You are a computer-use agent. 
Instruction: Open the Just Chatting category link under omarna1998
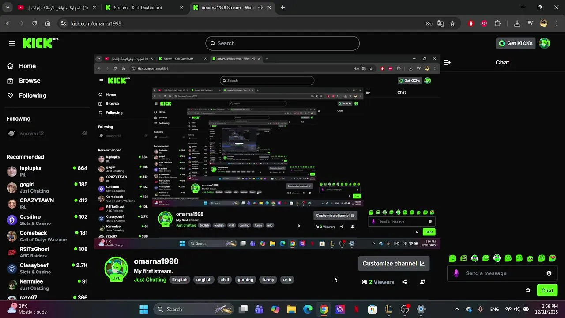pyautogui.click(x=150, y=280)
